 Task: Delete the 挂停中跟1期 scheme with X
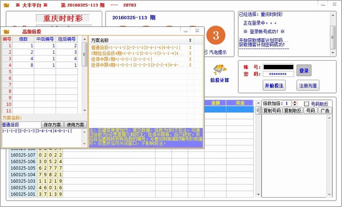tap(190, 59)
